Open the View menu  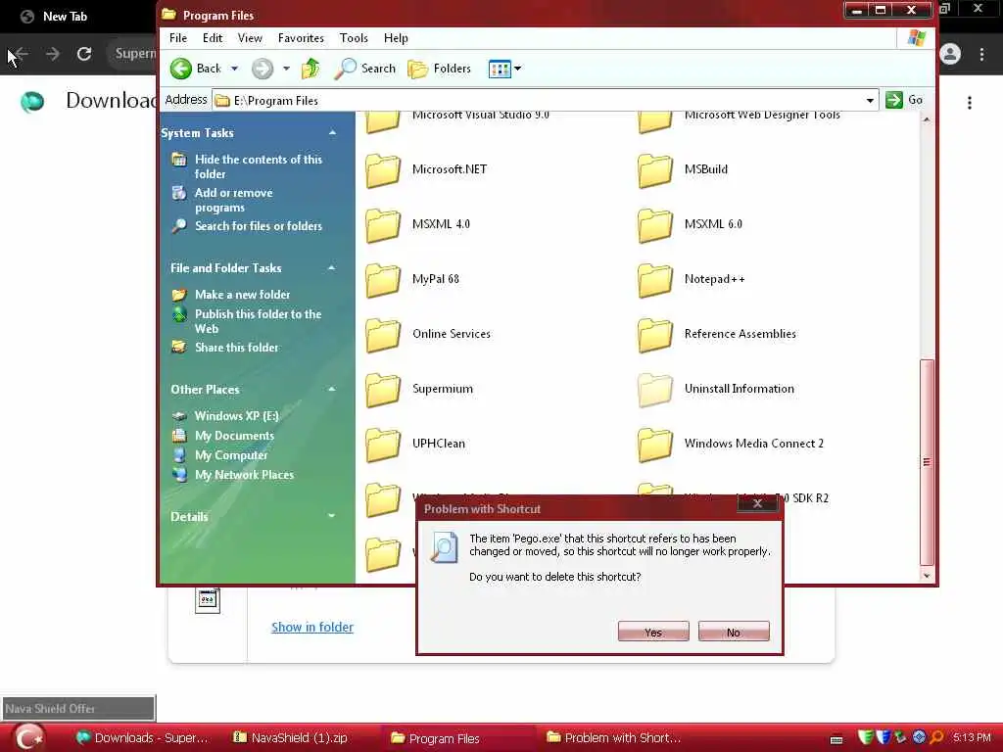250,38
